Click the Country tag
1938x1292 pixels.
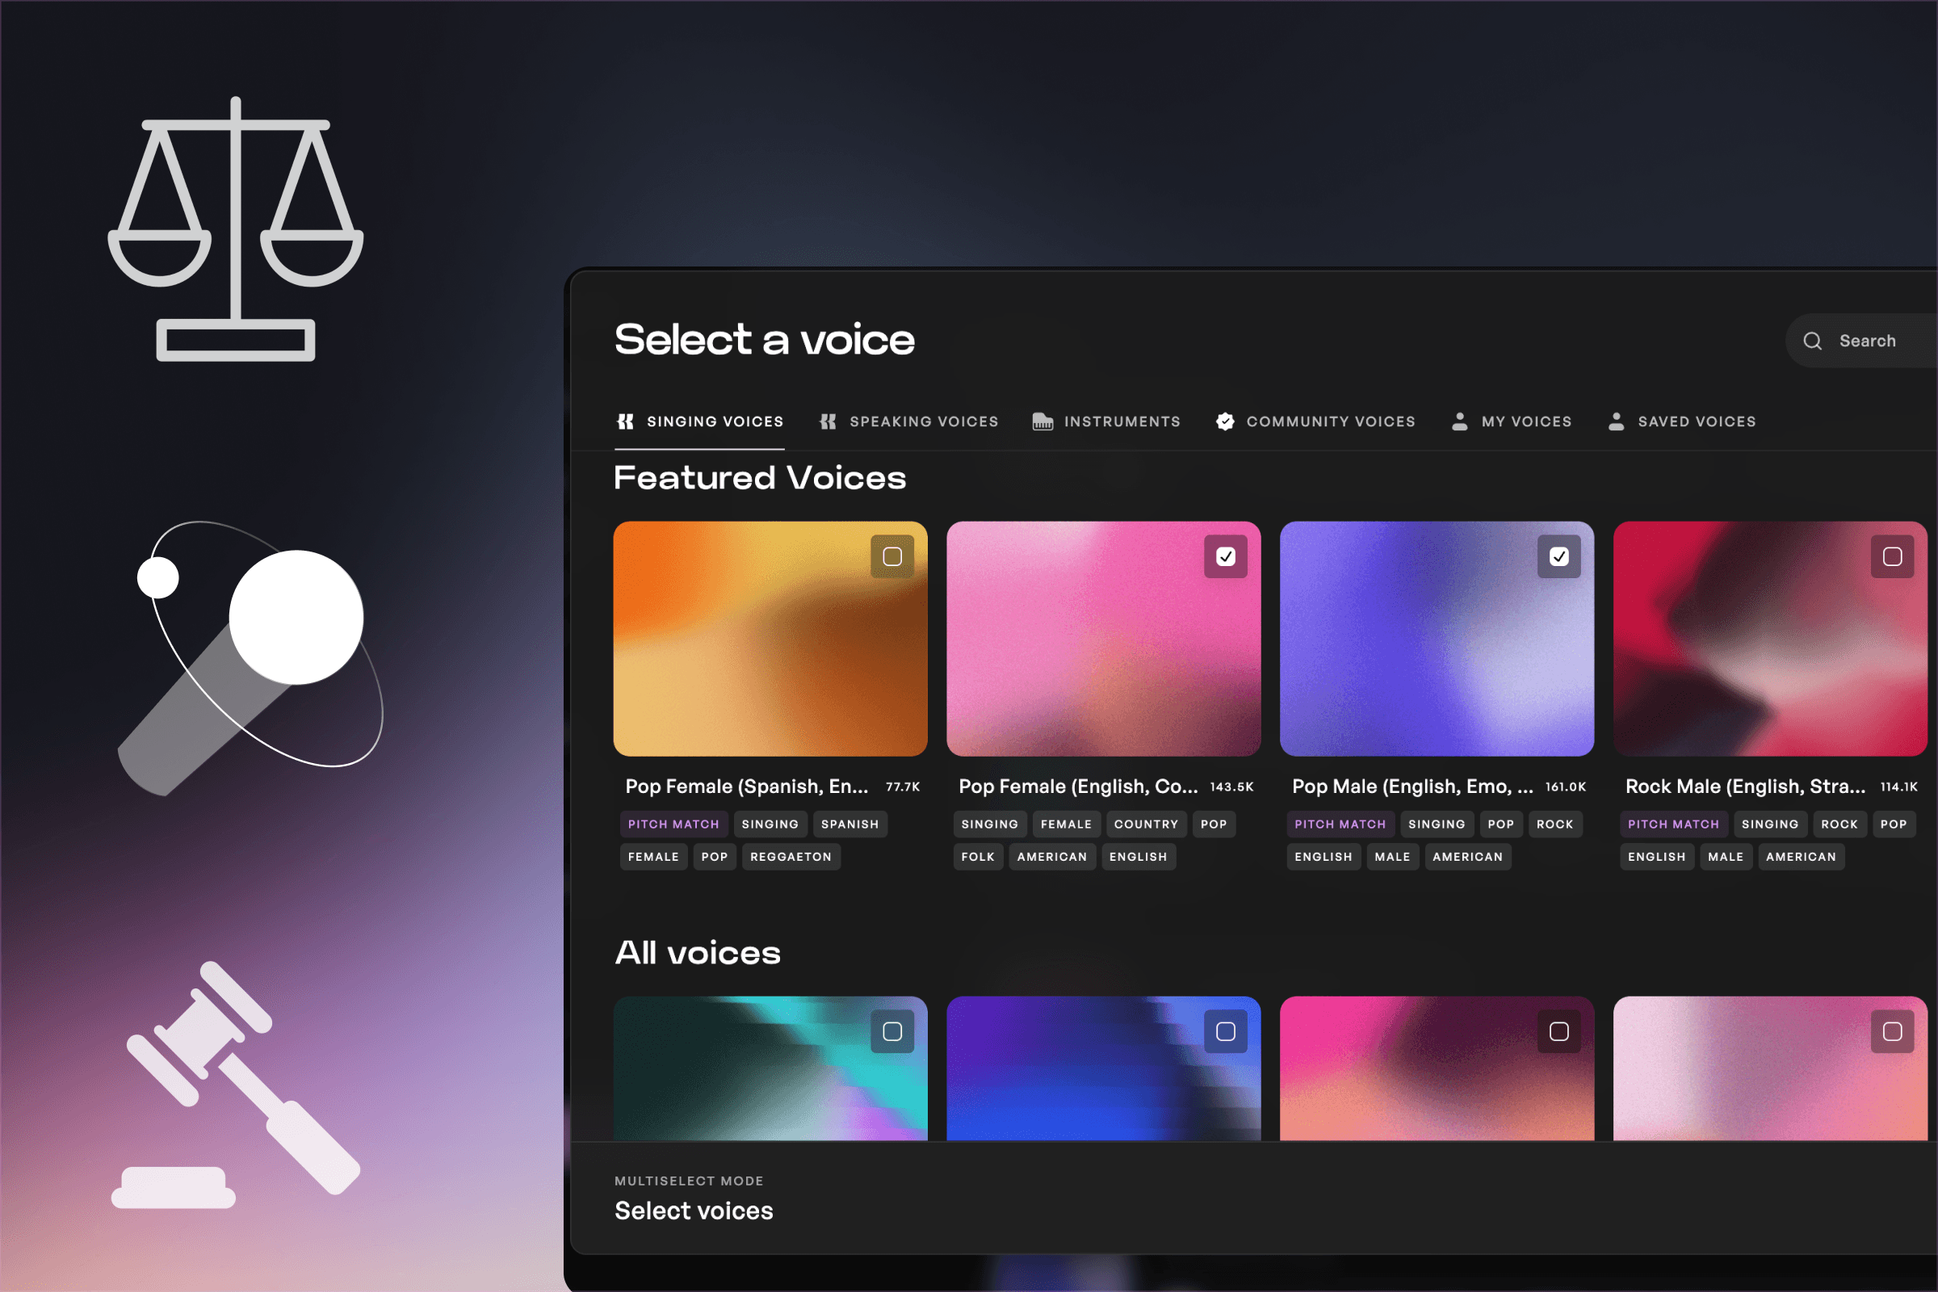pyautogui.click(x=1146, y=824)
